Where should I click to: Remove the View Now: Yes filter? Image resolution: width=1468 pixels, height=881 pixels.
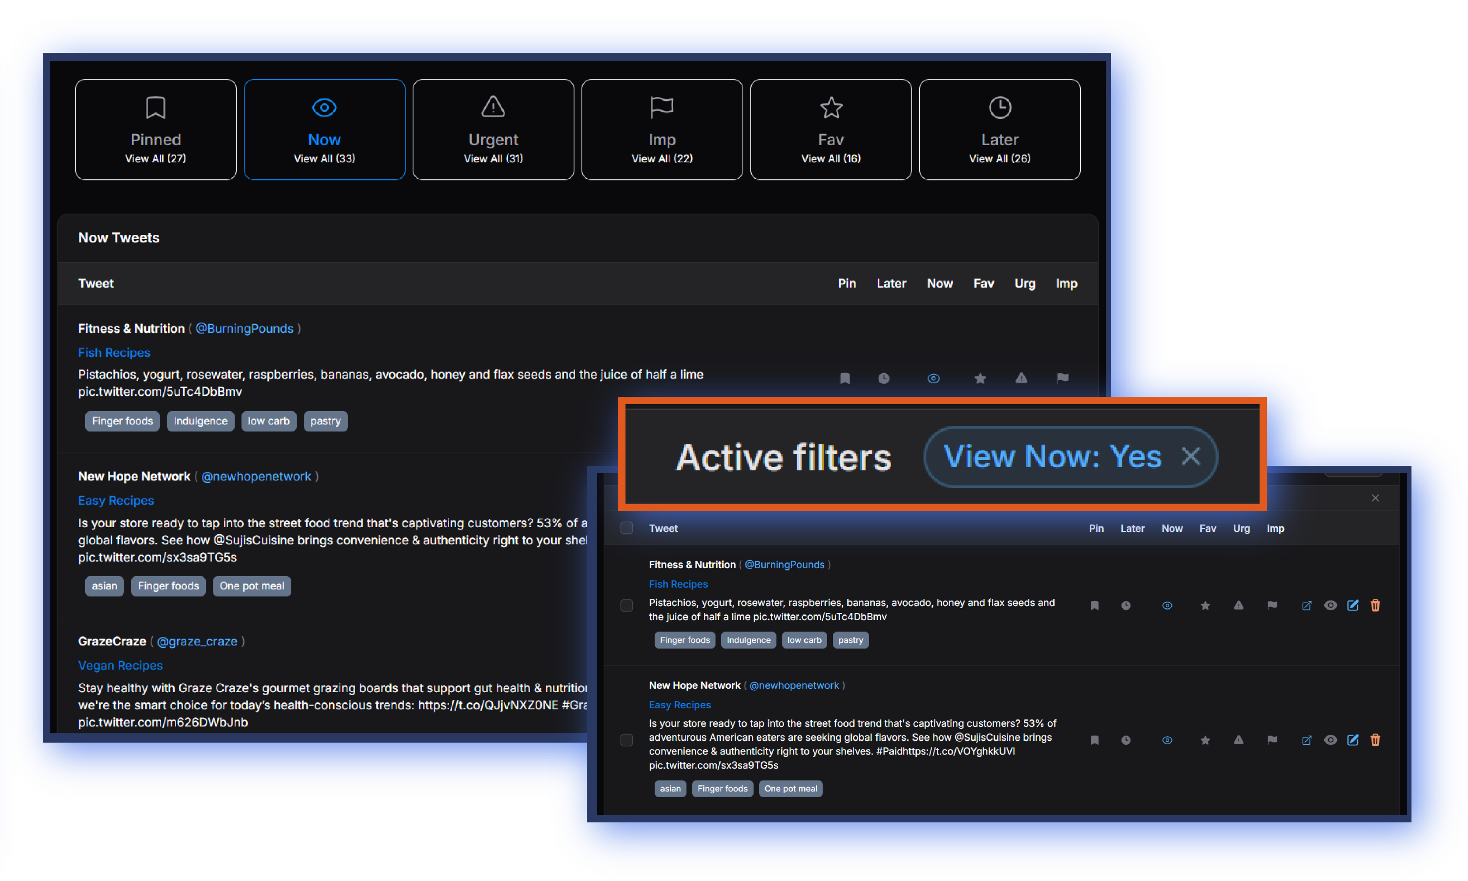[x=1190, y=456]
